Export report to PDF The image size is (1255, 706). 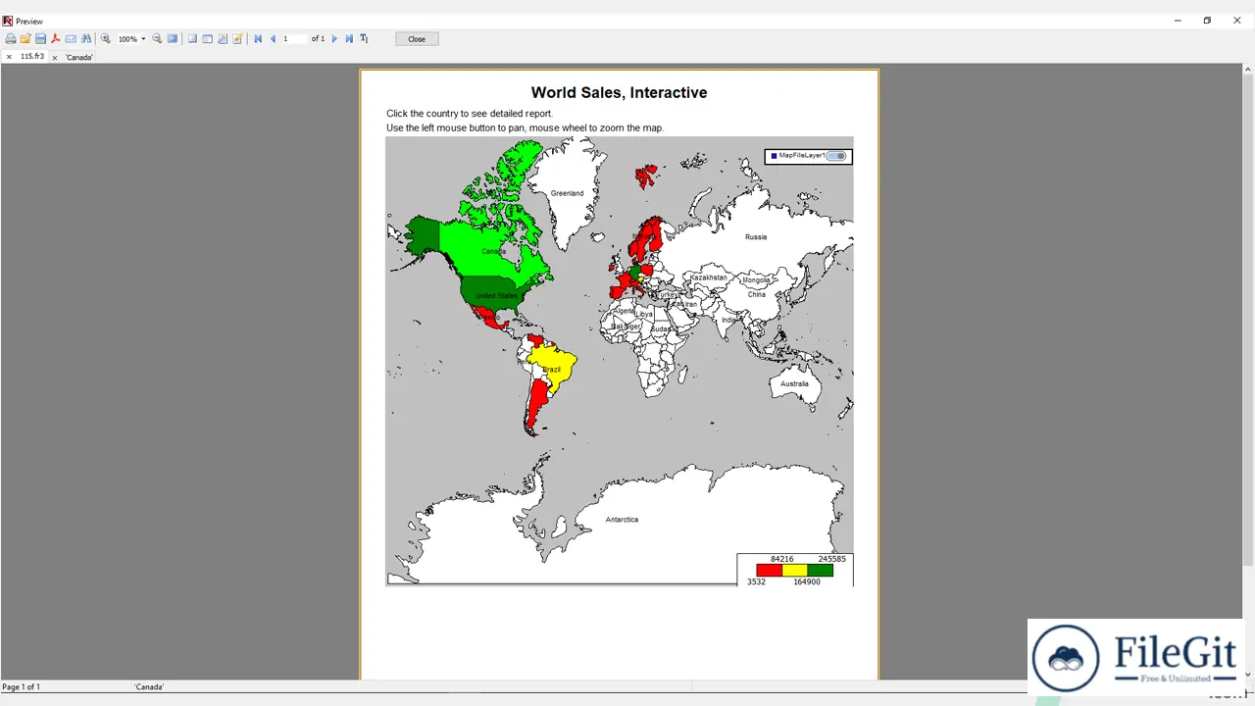(x=56, y=39)
